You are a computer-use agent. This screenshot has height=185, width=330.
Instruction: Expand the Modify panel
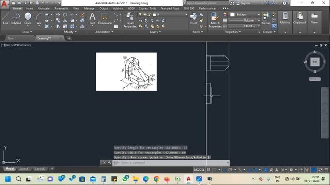(70, 32)
